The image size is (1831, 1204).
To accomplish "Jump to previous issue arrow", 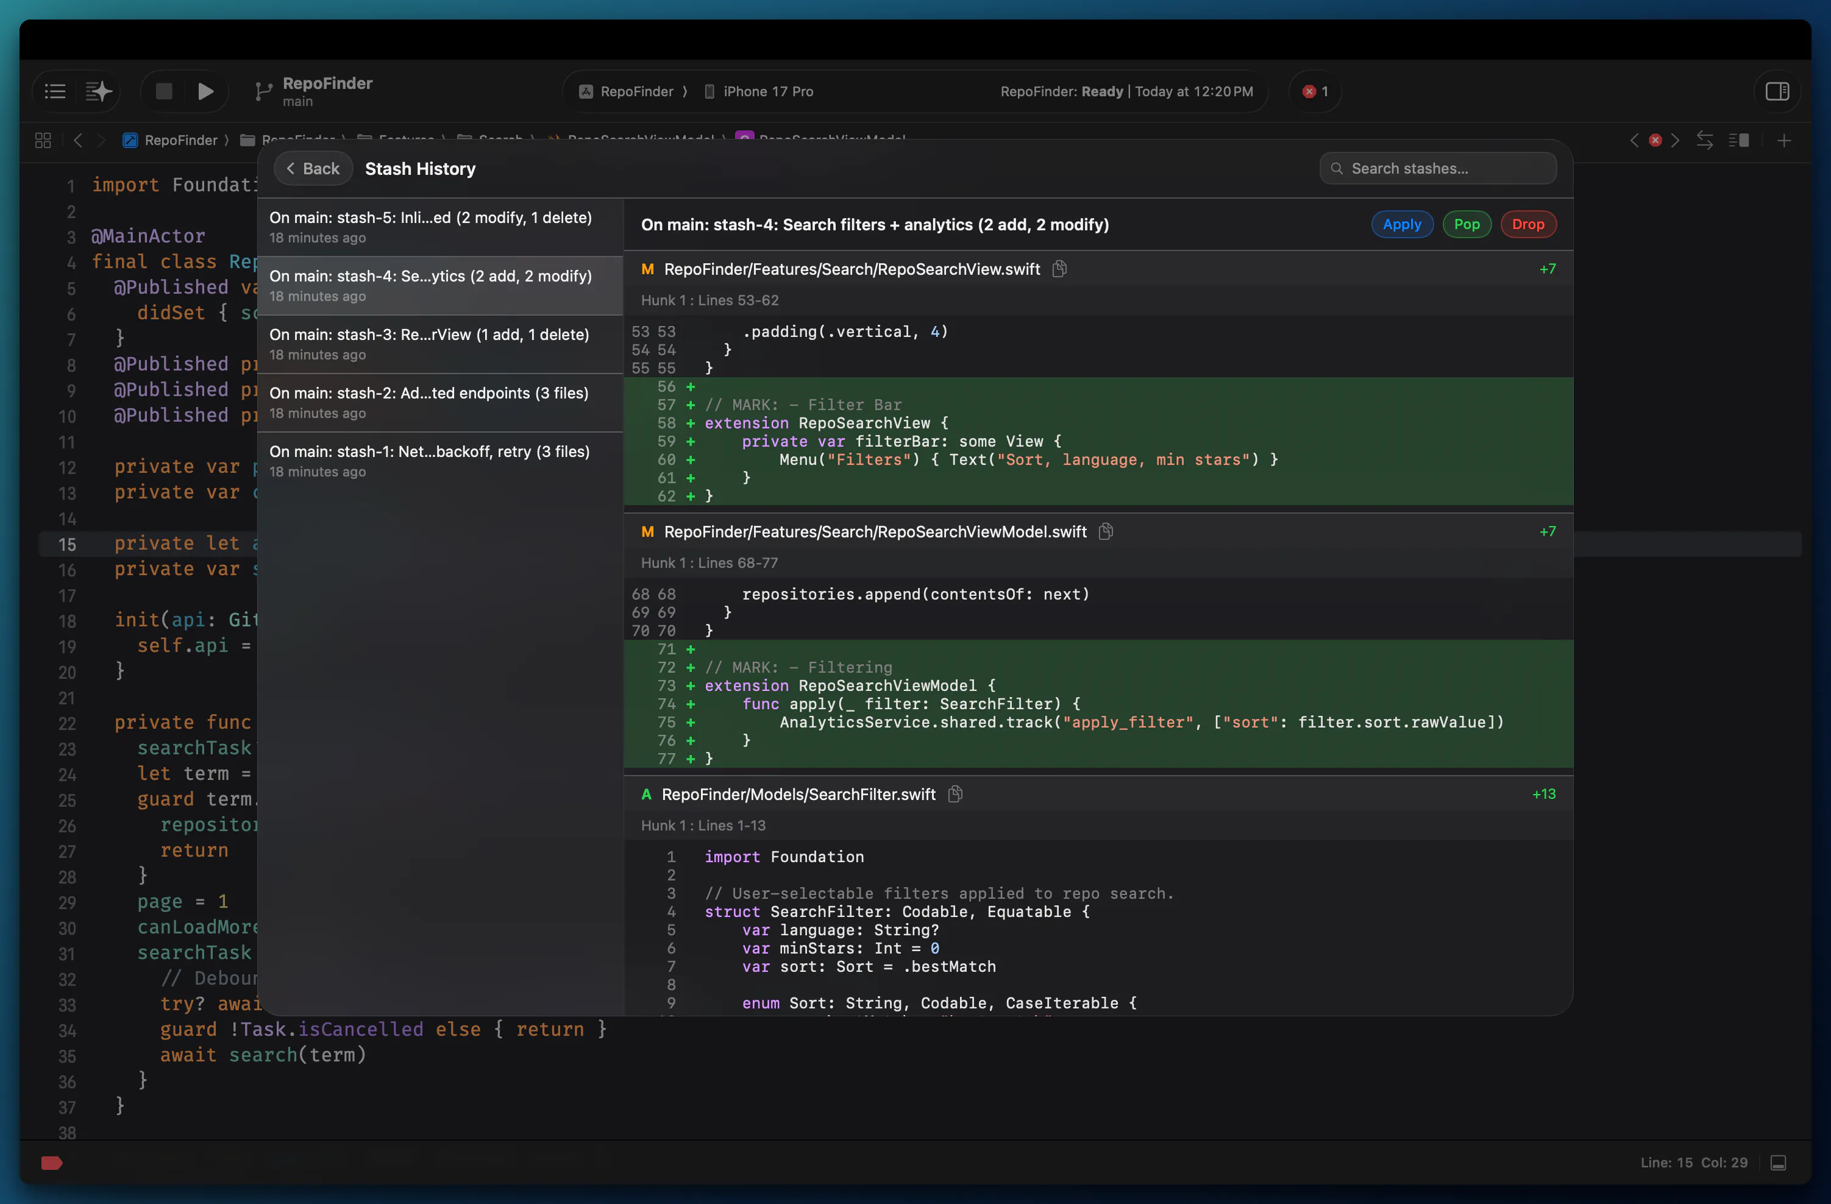I will point(1635,140).
